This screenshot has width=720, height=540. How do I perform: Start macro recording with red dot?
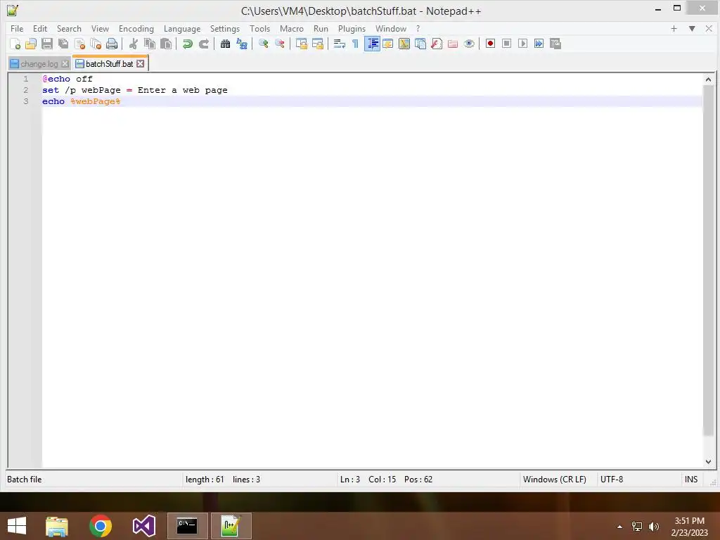[x=490, y=44]
